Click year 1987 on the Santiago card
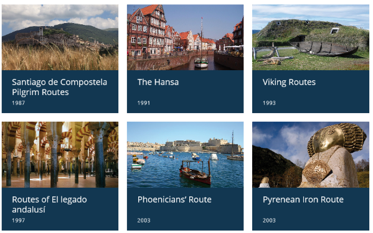Image resolution: width=373 pixels, height=233 pixels. pyautogui.click(x=18, y=103)
